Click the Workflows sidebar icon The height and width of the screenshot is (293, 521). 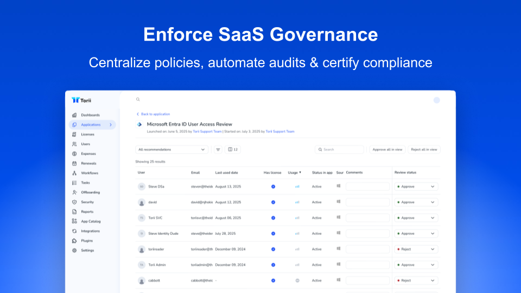point(74,173)
